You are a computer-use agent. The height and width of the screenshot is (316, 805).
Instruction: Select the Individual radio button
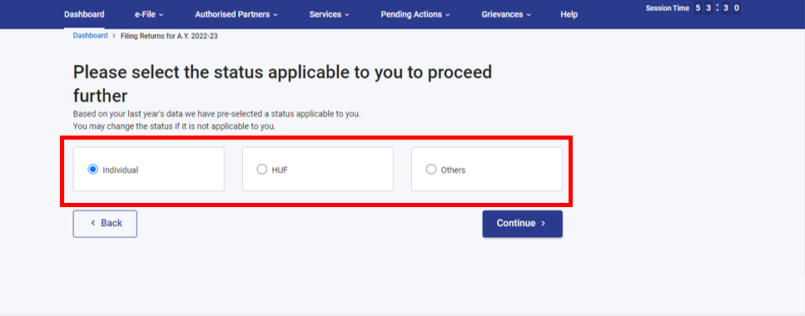point(92,170)
